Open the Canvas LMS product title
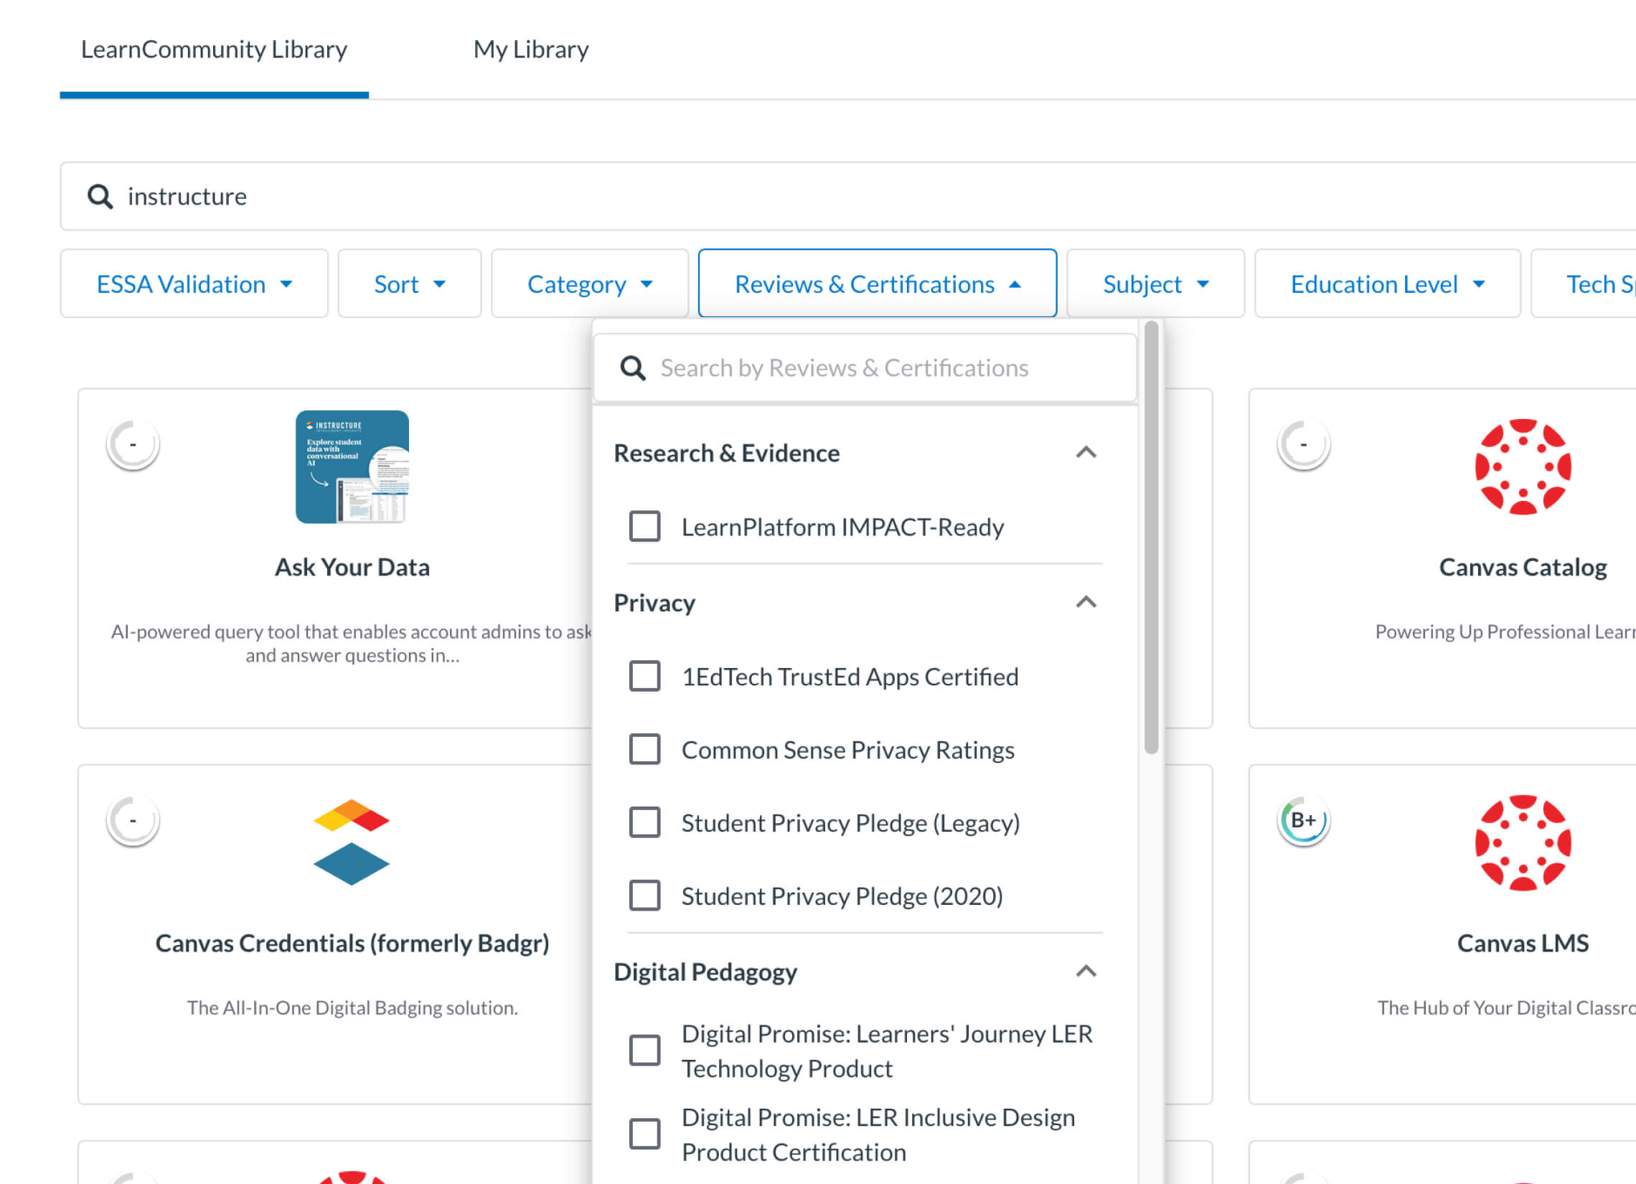 click(x=1523, y=943)
